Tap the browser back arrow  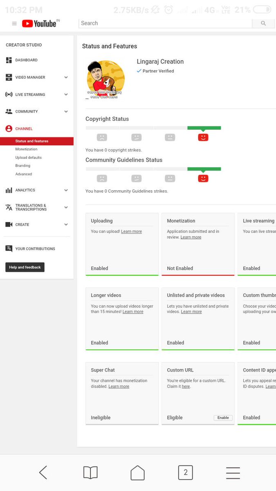[43, 473]
